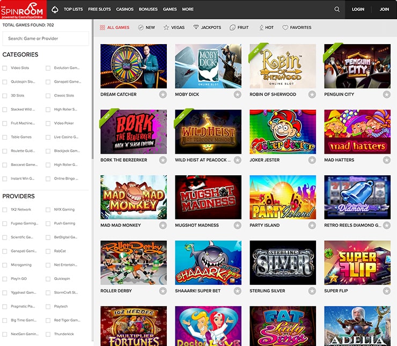
Task: Click the spade icon beside the logo
Action: click(x=54, y=9)
